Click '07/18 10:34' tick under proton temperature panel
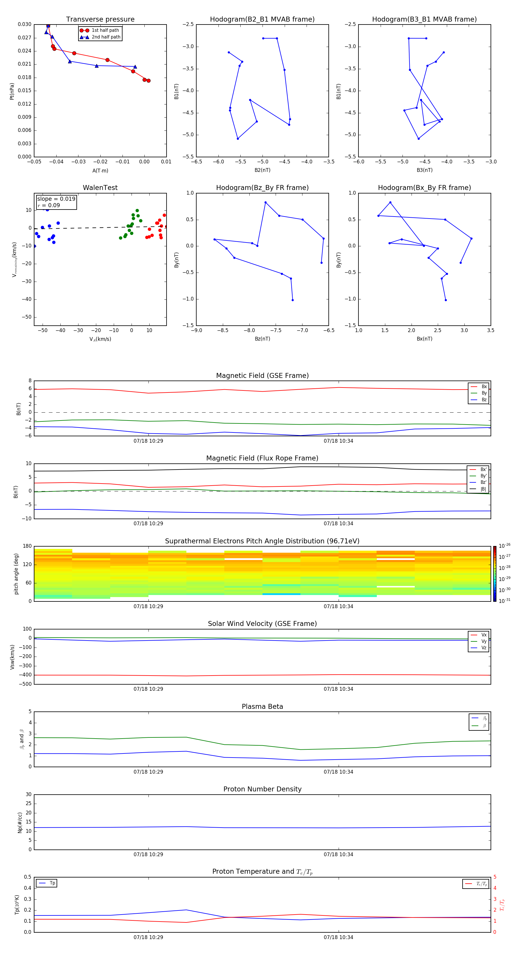 [339, 937]
